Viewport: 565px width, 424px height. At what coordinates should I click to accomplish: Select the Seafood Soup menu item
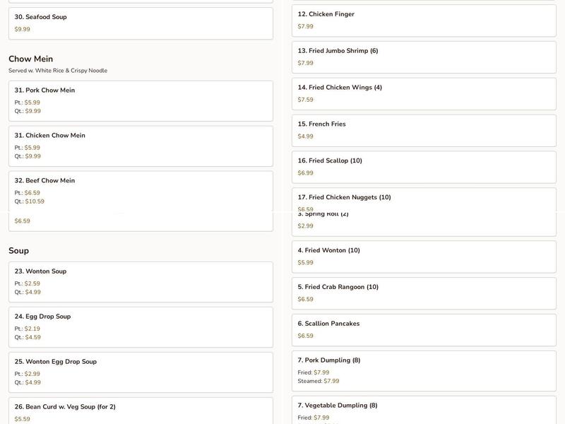tap(141, 23)
